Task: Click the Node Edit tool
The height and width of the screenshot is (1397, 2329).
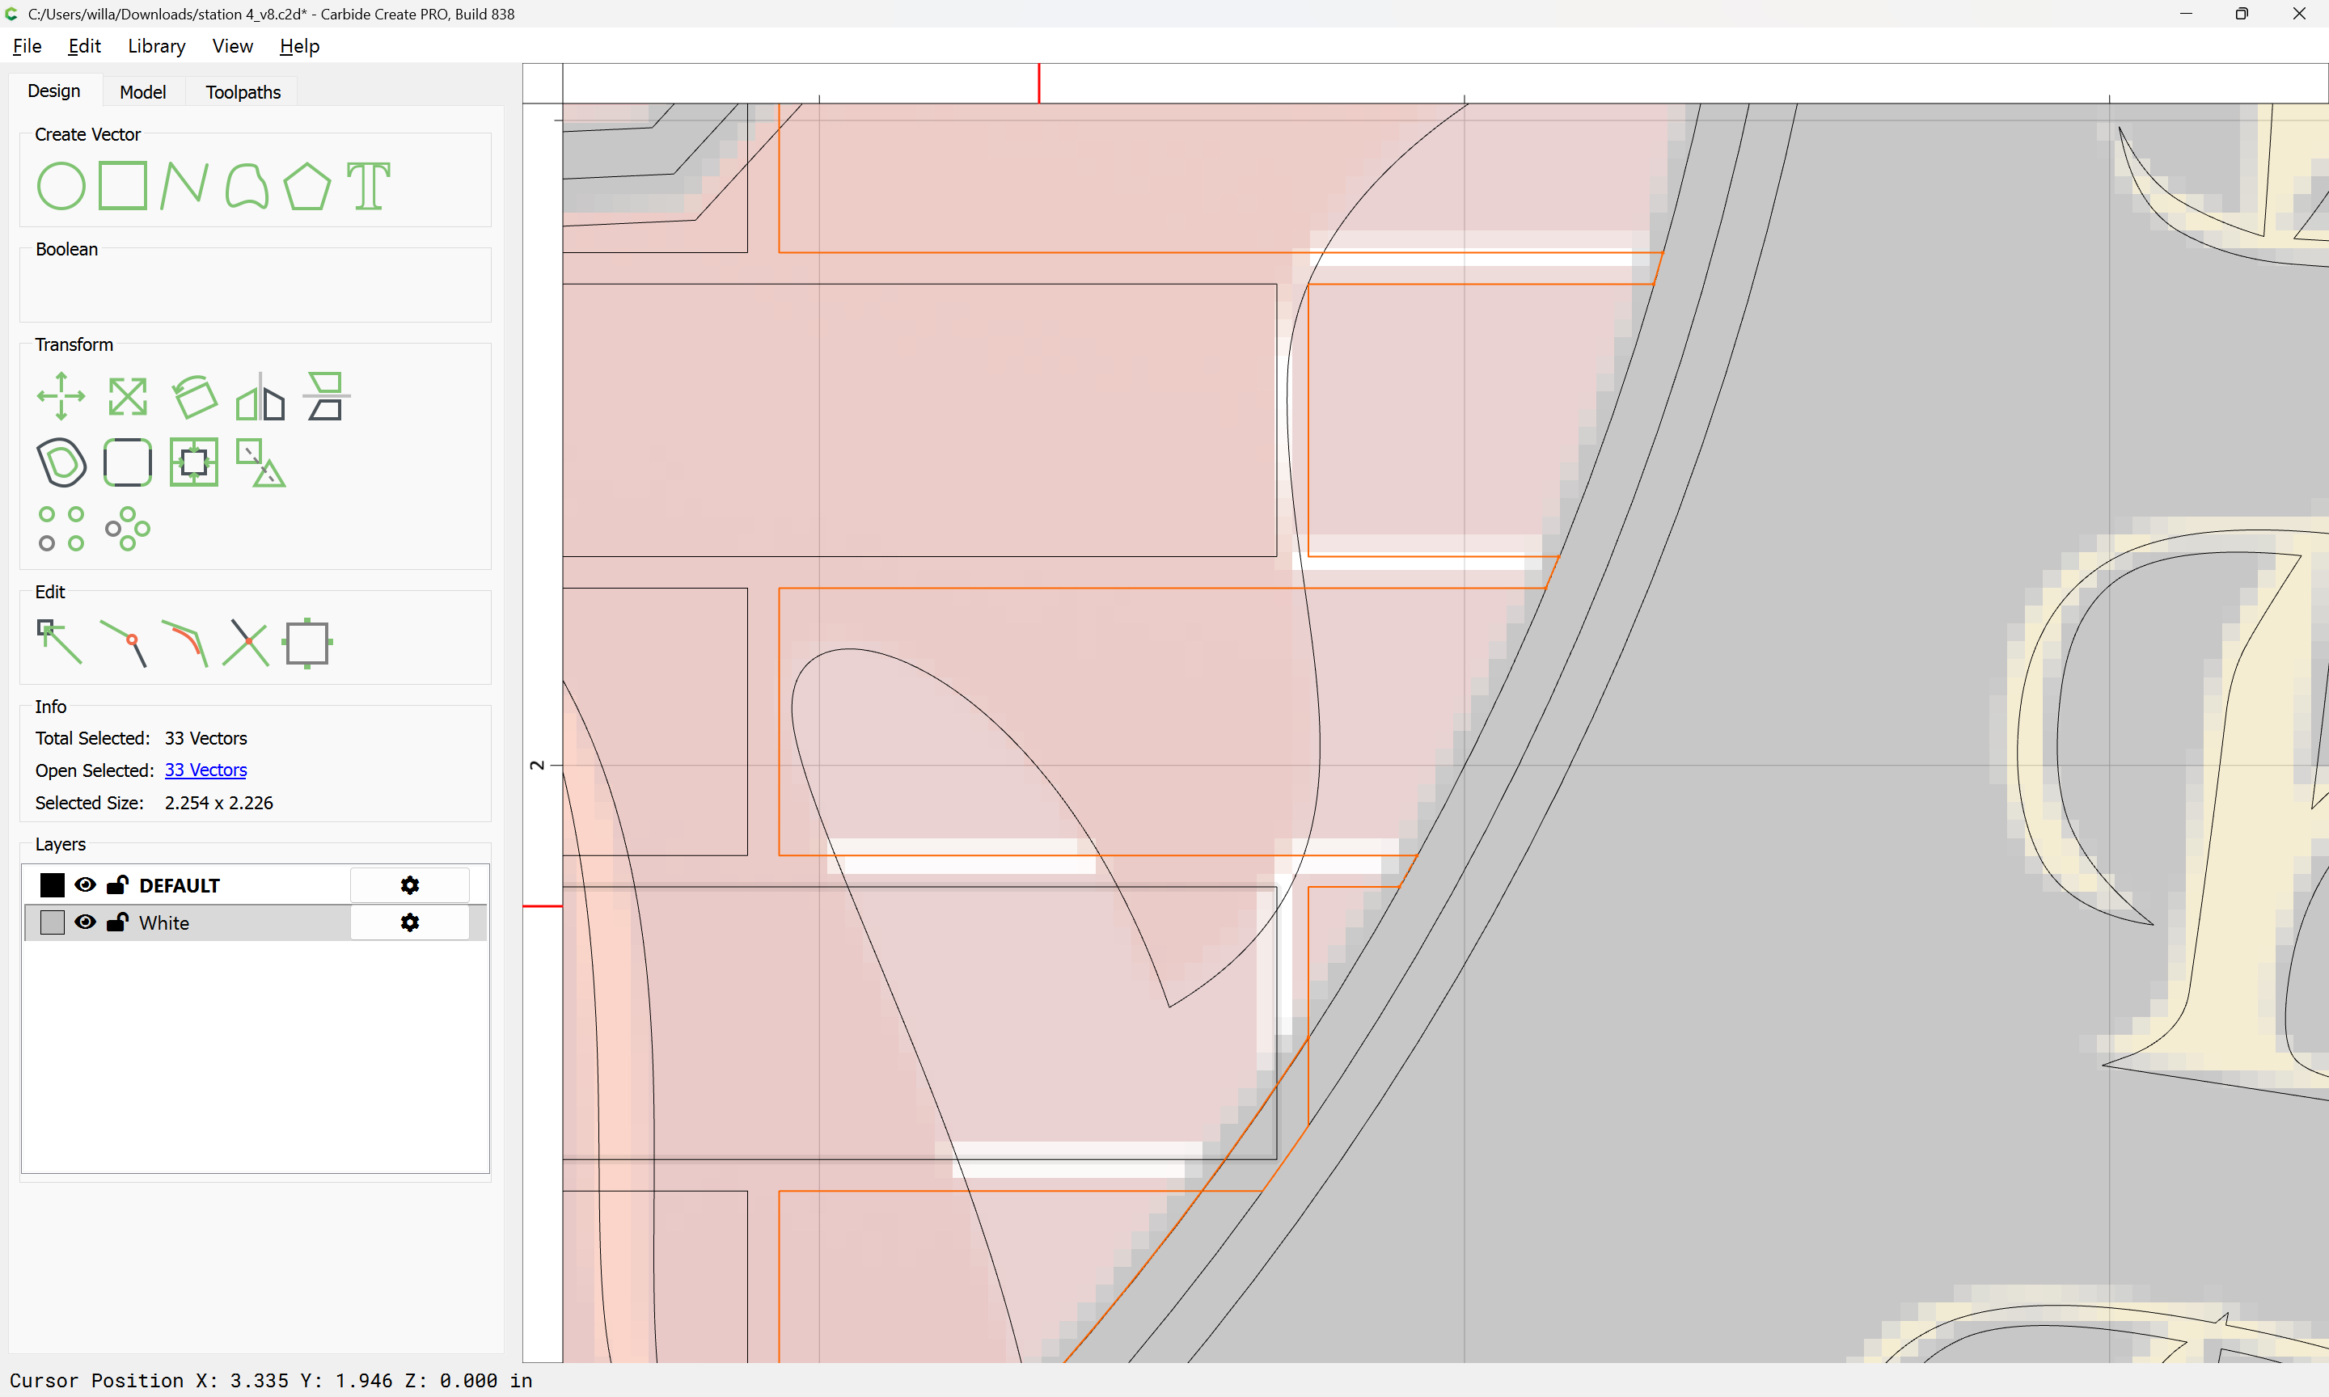Action: coord(59,643)
